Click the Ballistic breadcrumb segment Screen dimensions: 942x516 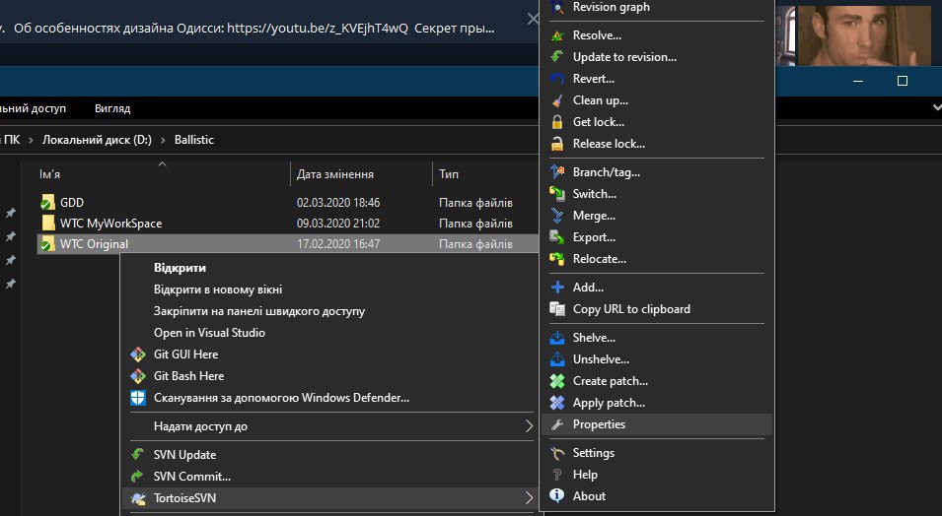[x=194, y=140]
